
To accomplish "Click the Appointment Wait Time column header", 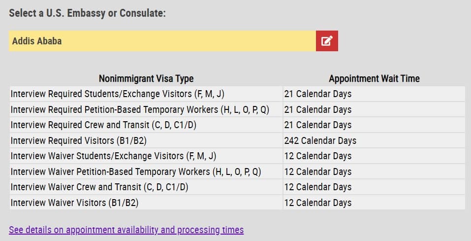I will (374, 78).
